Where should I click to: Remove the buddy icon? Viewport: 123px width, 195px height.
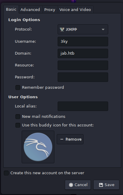tap(70, 139)
